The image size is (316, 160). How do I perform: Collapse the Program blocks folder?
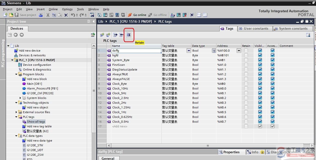point(16,74)
